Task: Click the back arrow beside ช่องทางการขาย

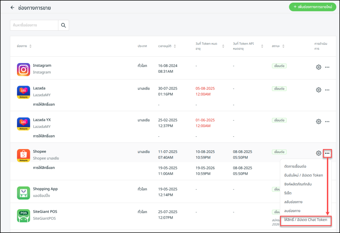Action: 13,7
